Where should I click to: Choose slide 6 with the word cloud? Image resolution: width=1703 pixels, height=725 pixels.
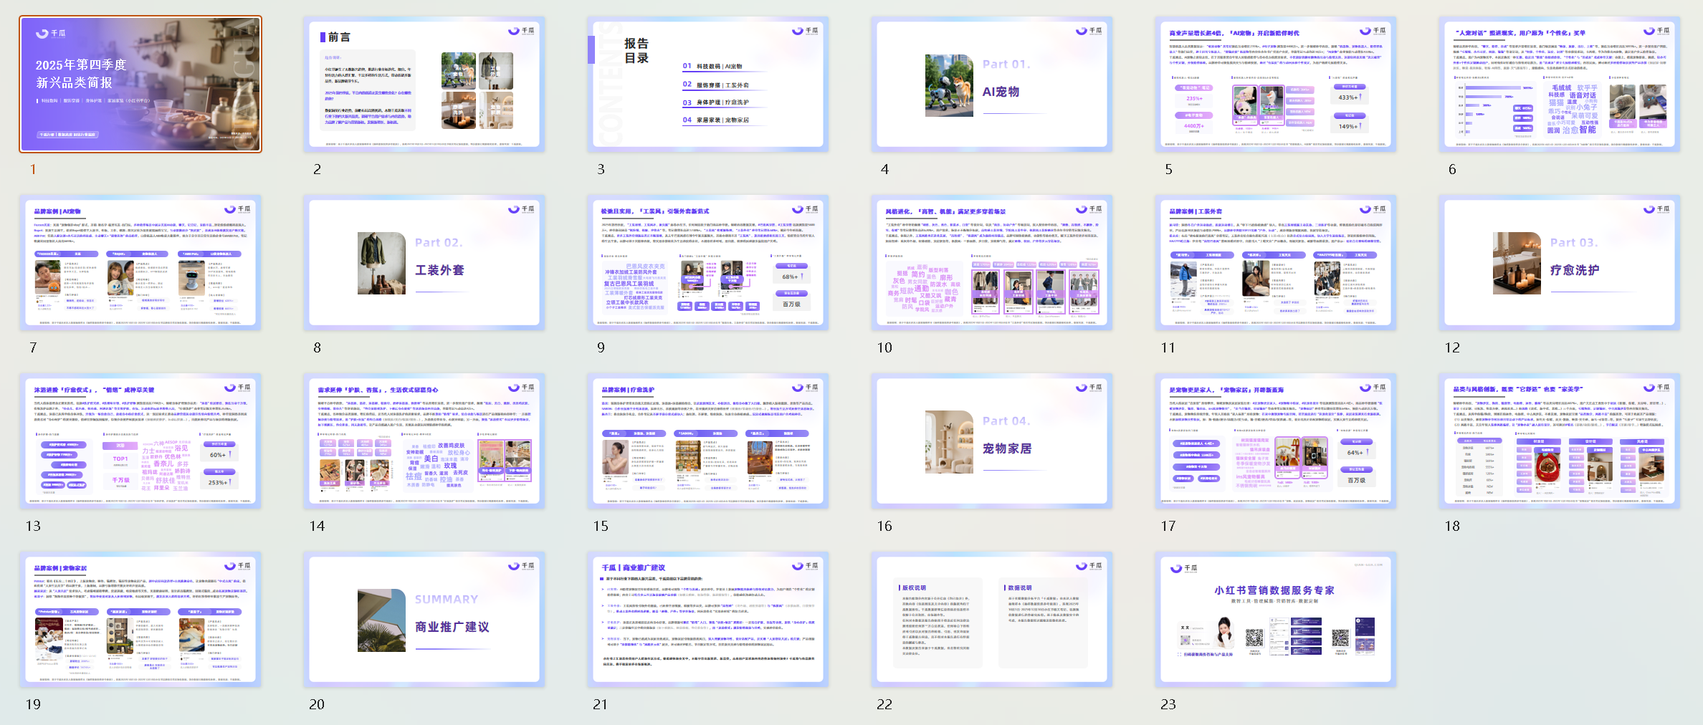click(x=1559, y=85)
